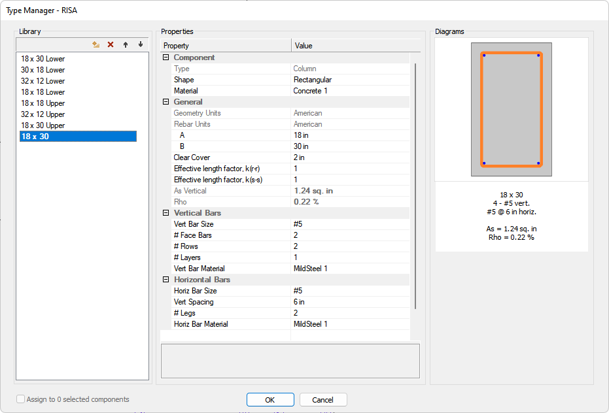Collapse the Component property group

166,58
